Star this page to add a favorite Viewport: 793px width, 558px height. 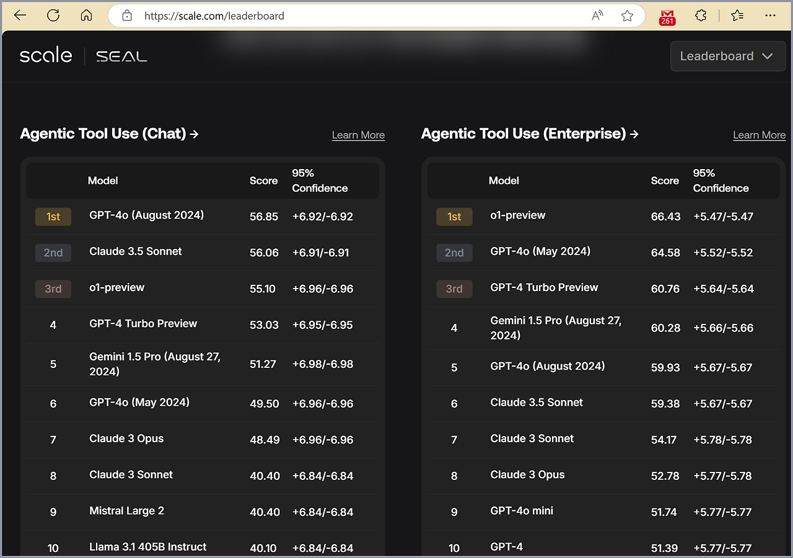[x=627, y=15]
